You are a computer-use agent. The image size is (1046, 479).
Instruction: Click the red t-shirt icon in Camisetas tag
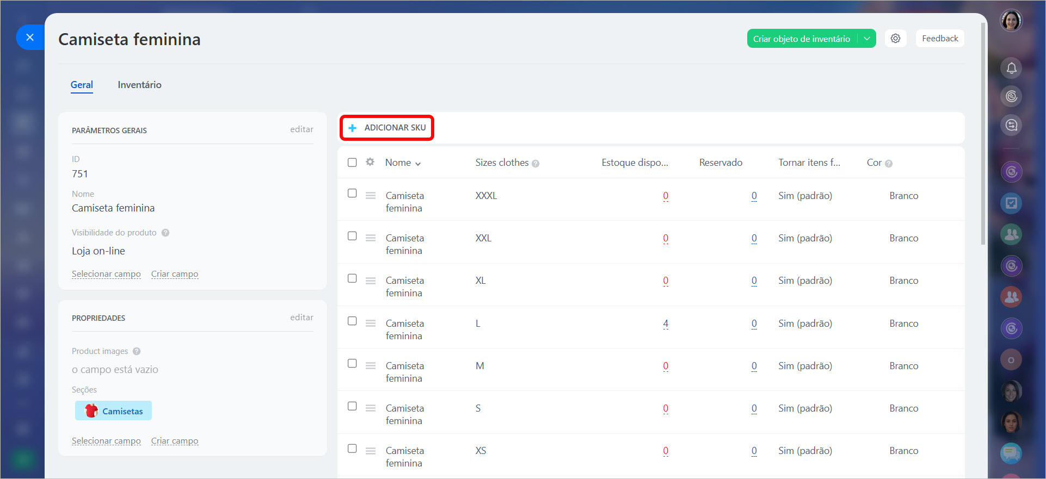pos(91,410)
